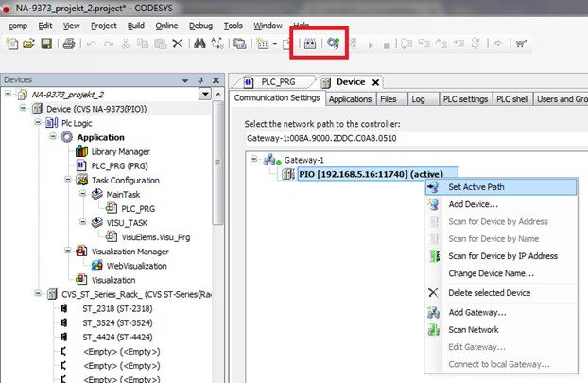
Task: Open the PLC settings tab
Action: tap(465, 99)
